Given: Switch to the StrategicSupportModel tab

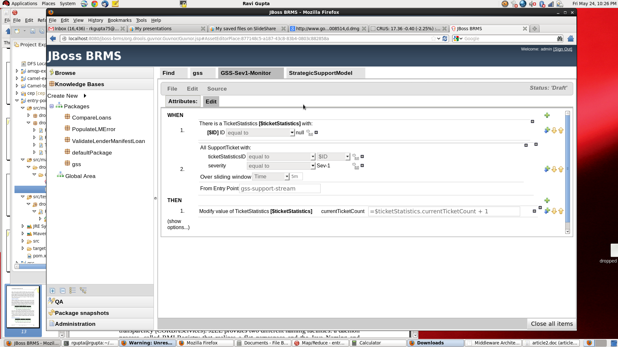Looking at the screenshot, I should (320, 73).
